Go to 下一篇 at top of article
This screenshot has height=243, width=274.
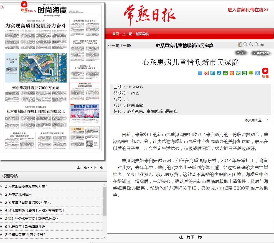[x=125, y=45]
